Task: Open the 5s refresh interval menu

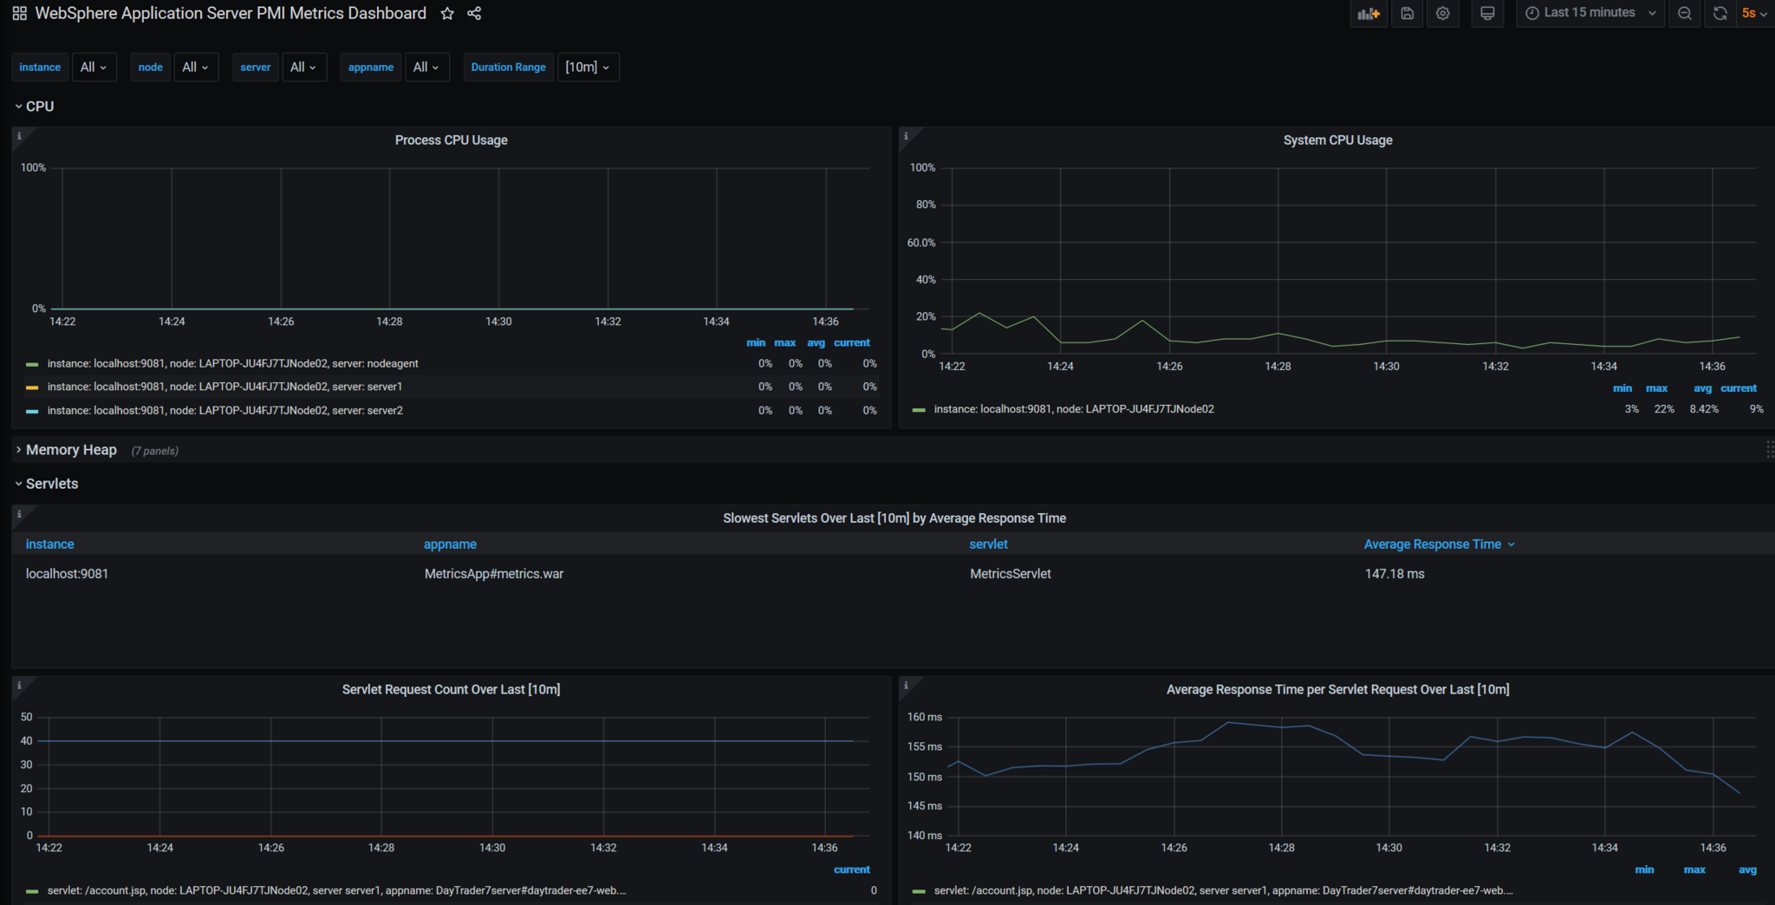Action: 1754,13
